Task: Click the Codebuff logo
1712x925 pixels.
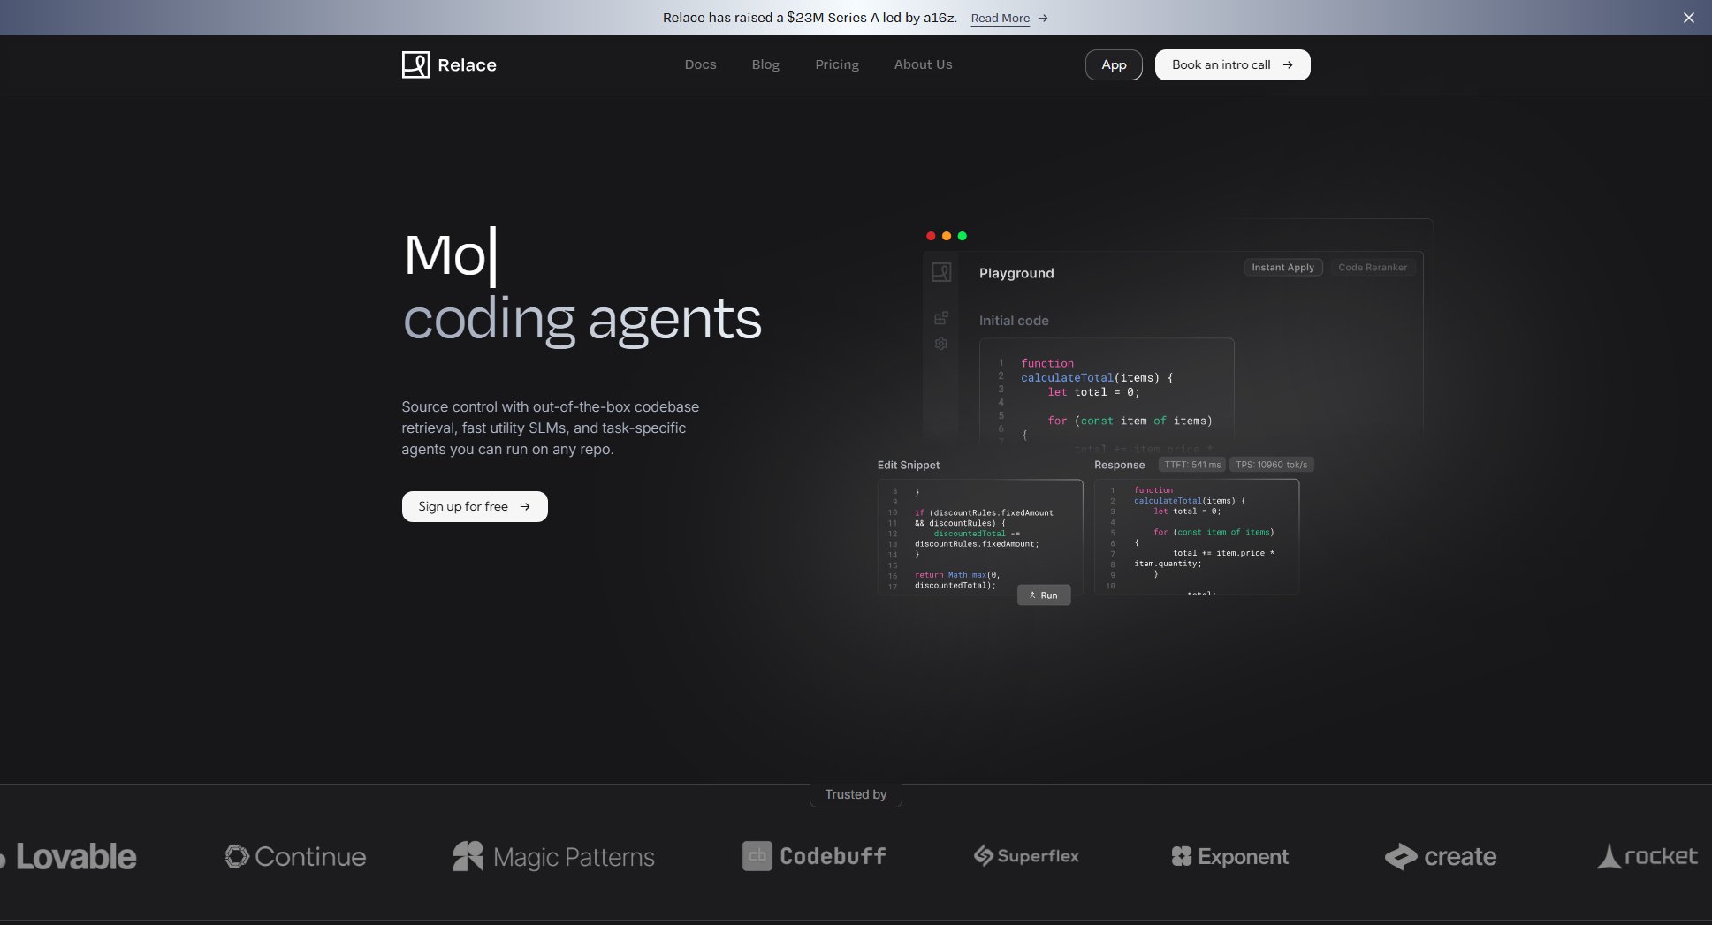Action: (813, 856)
